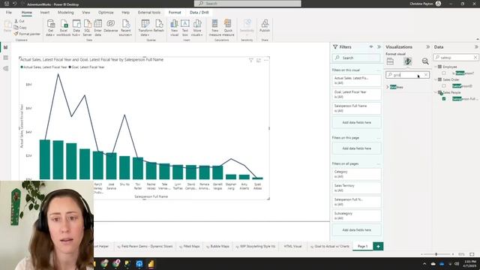Switch to Table view in left sidebar

[x=5, y=58]
